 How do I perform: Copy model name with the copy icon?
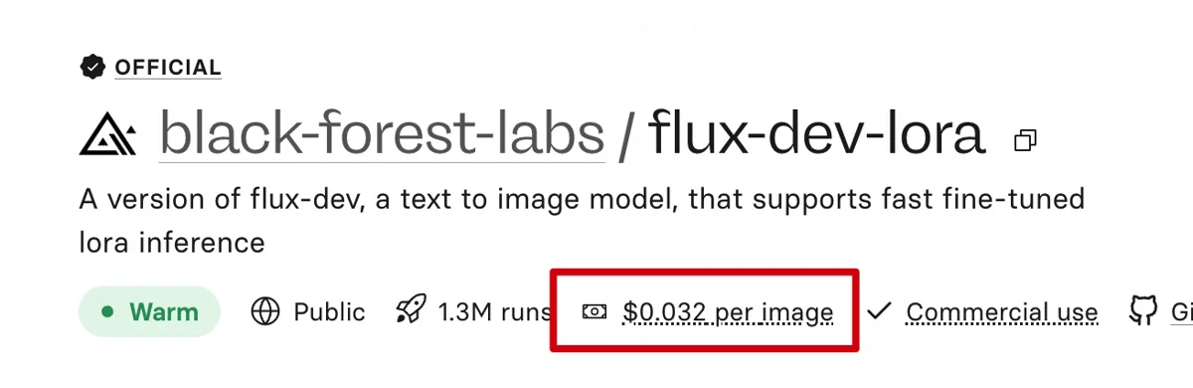pos(1025,140)
